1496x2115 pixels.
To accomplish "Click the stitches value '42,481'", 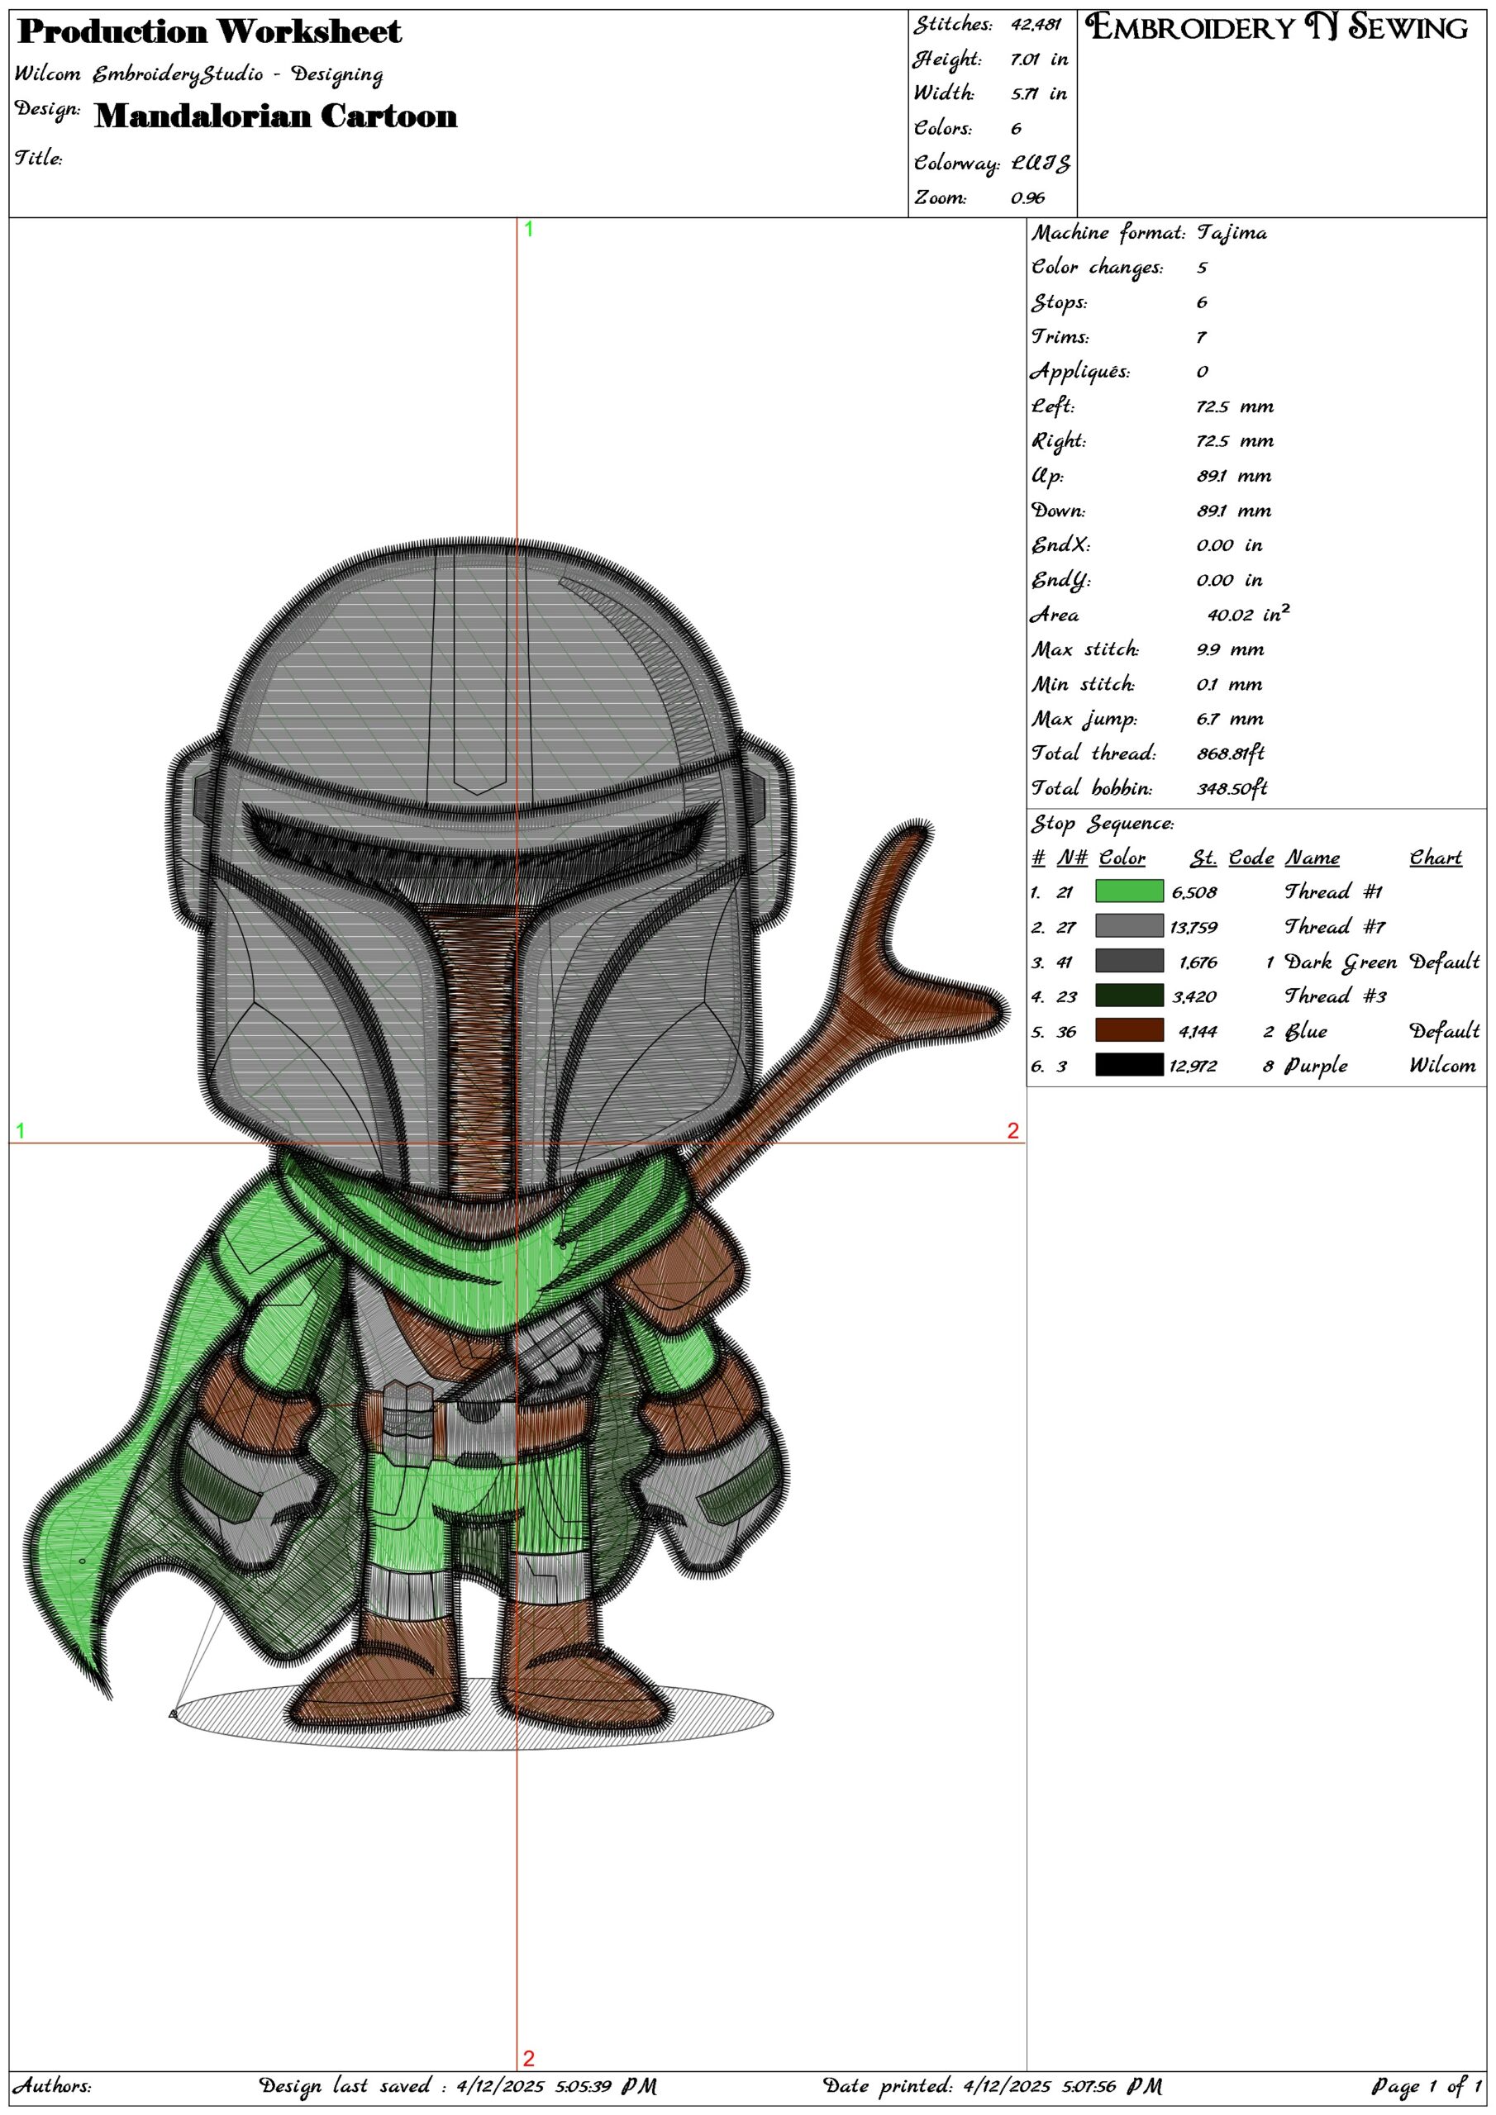I will [x=1036, y=25].
